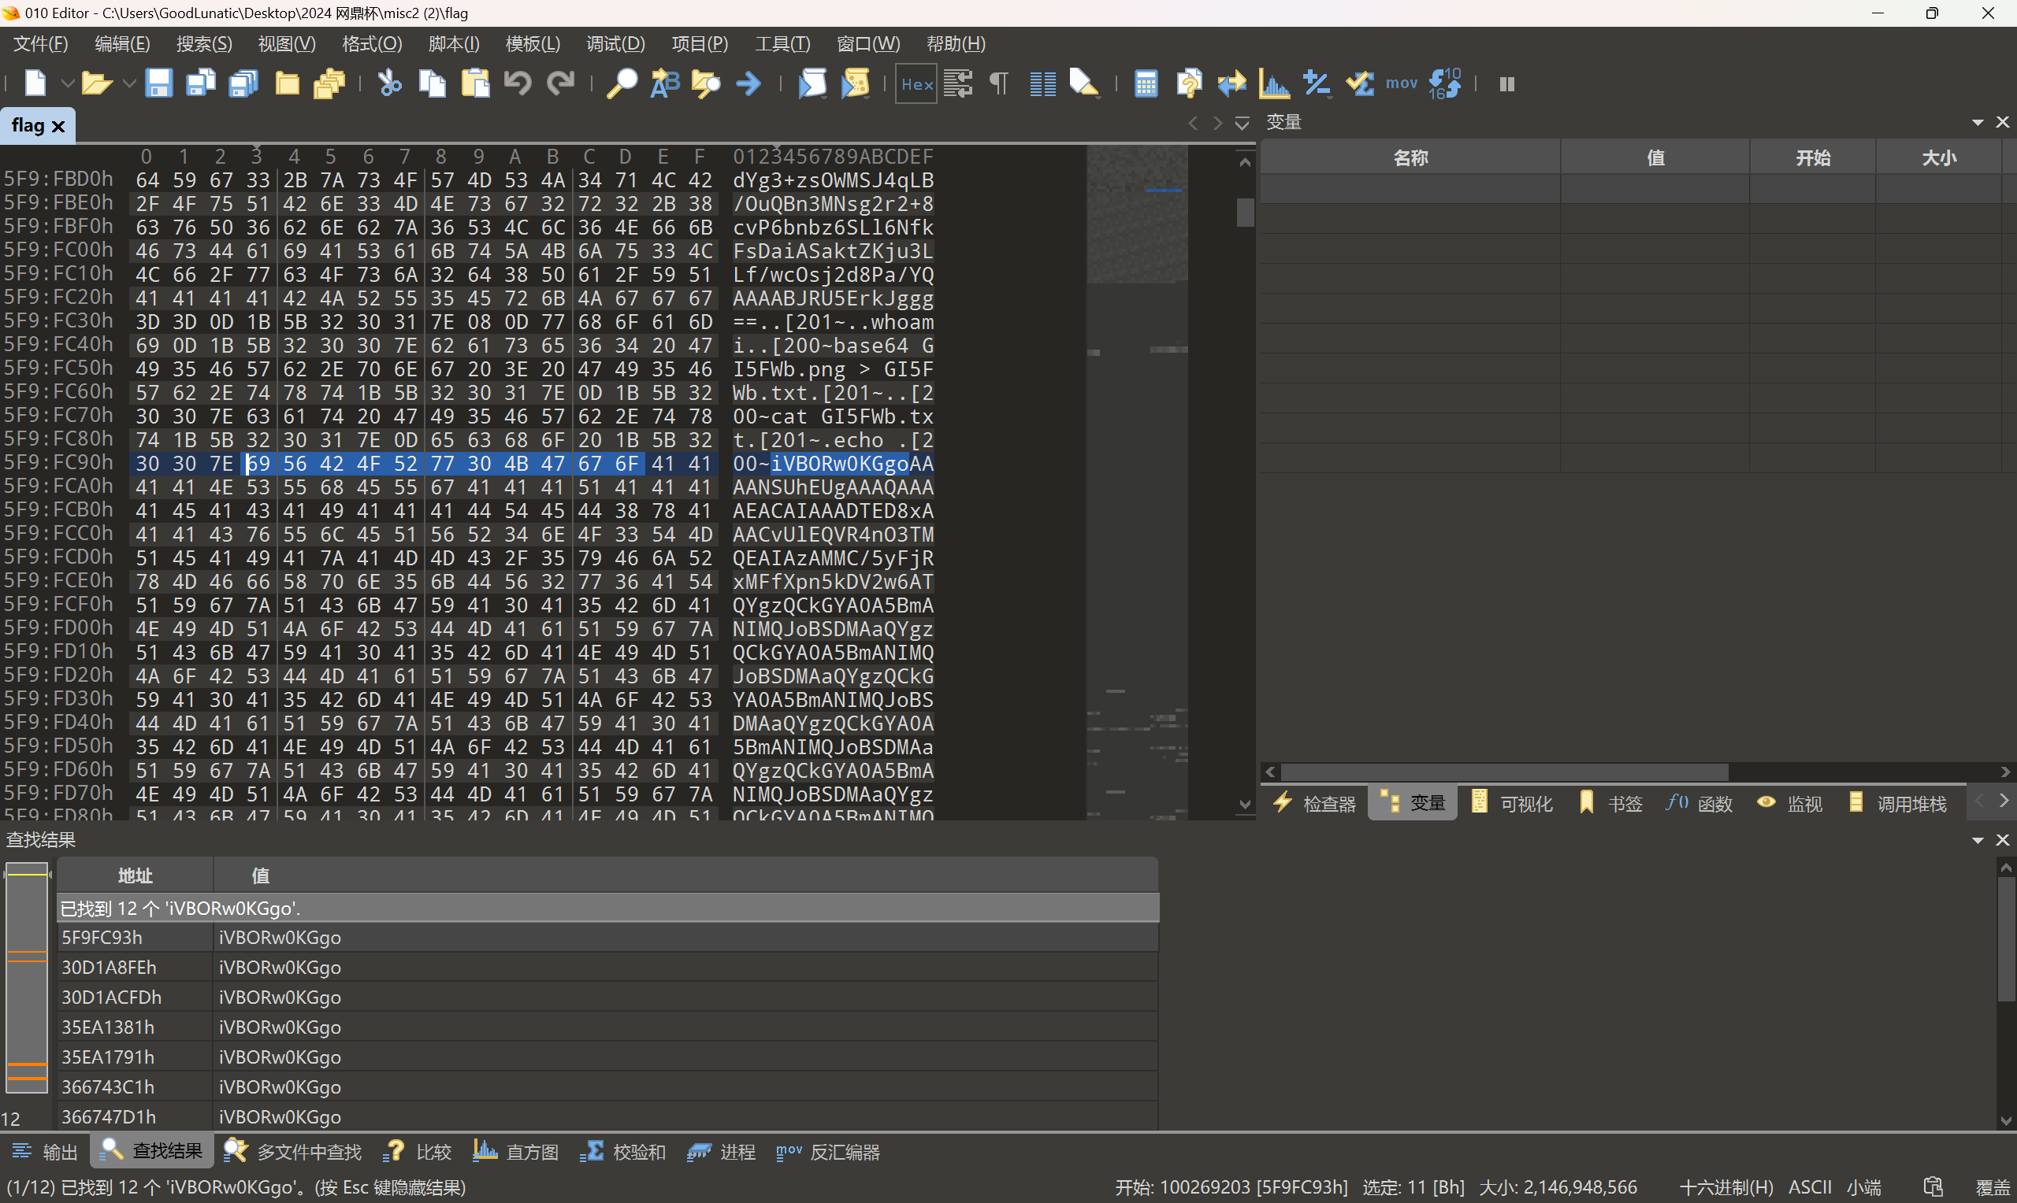2017x1203 pixels.
Task: Click the hex editor vertical scrollbar thumb
Action: 1245,213
